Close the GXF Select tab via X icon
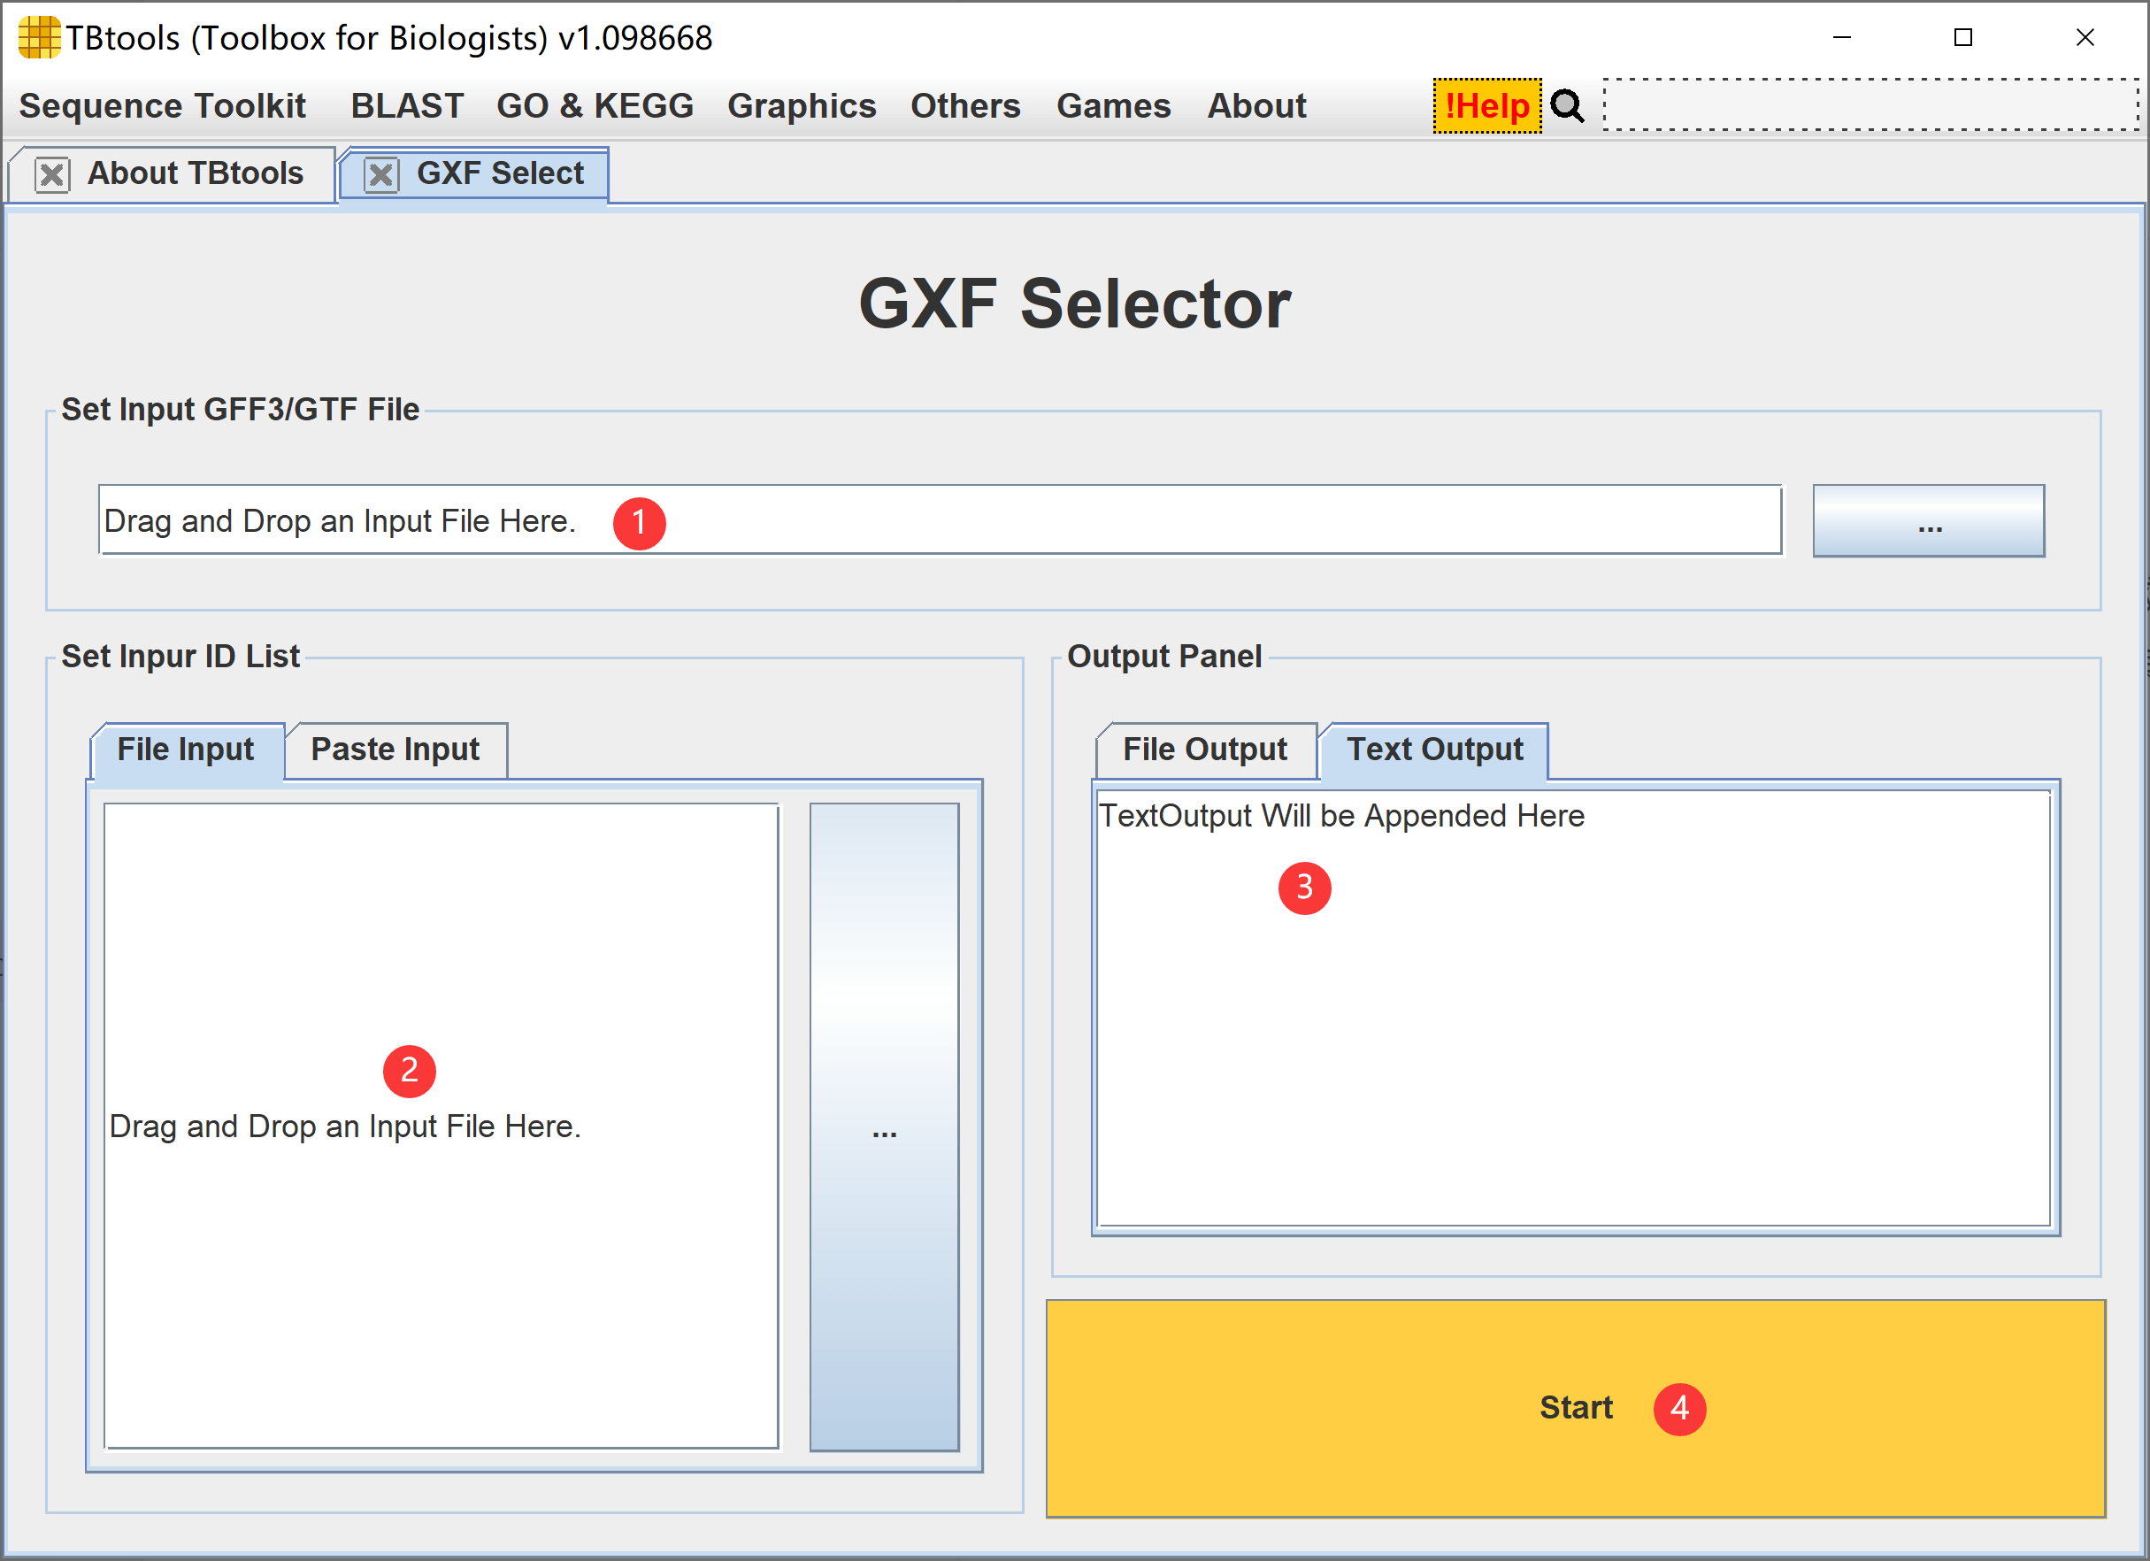 381,174
